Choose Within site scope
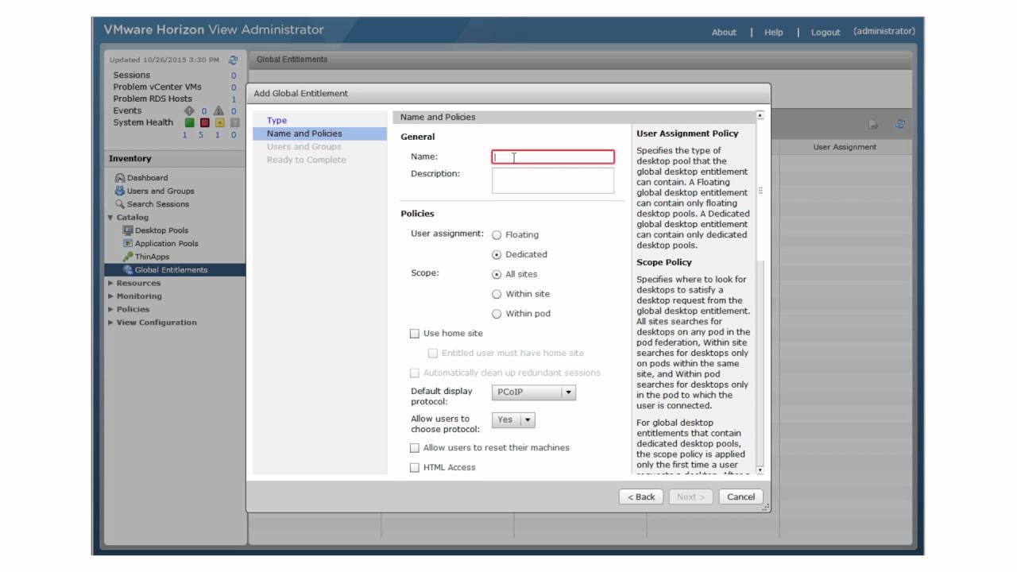The height and width of the screenshot is (572, 1017). coord(497,294)
